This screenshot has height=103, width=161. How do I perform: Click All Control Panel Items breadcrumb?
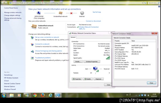(x=34, y=3)
